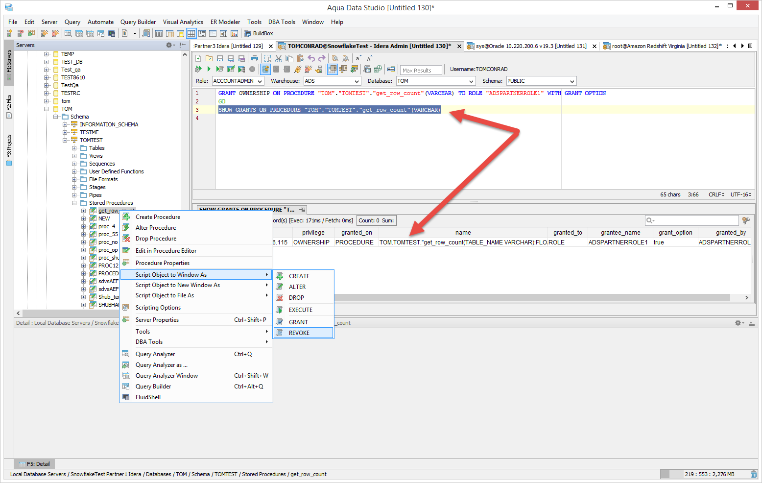Expand the Tables folder in tree

tap(74, 148)
